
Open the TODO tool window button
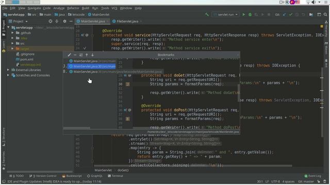[x=16, y=176]
